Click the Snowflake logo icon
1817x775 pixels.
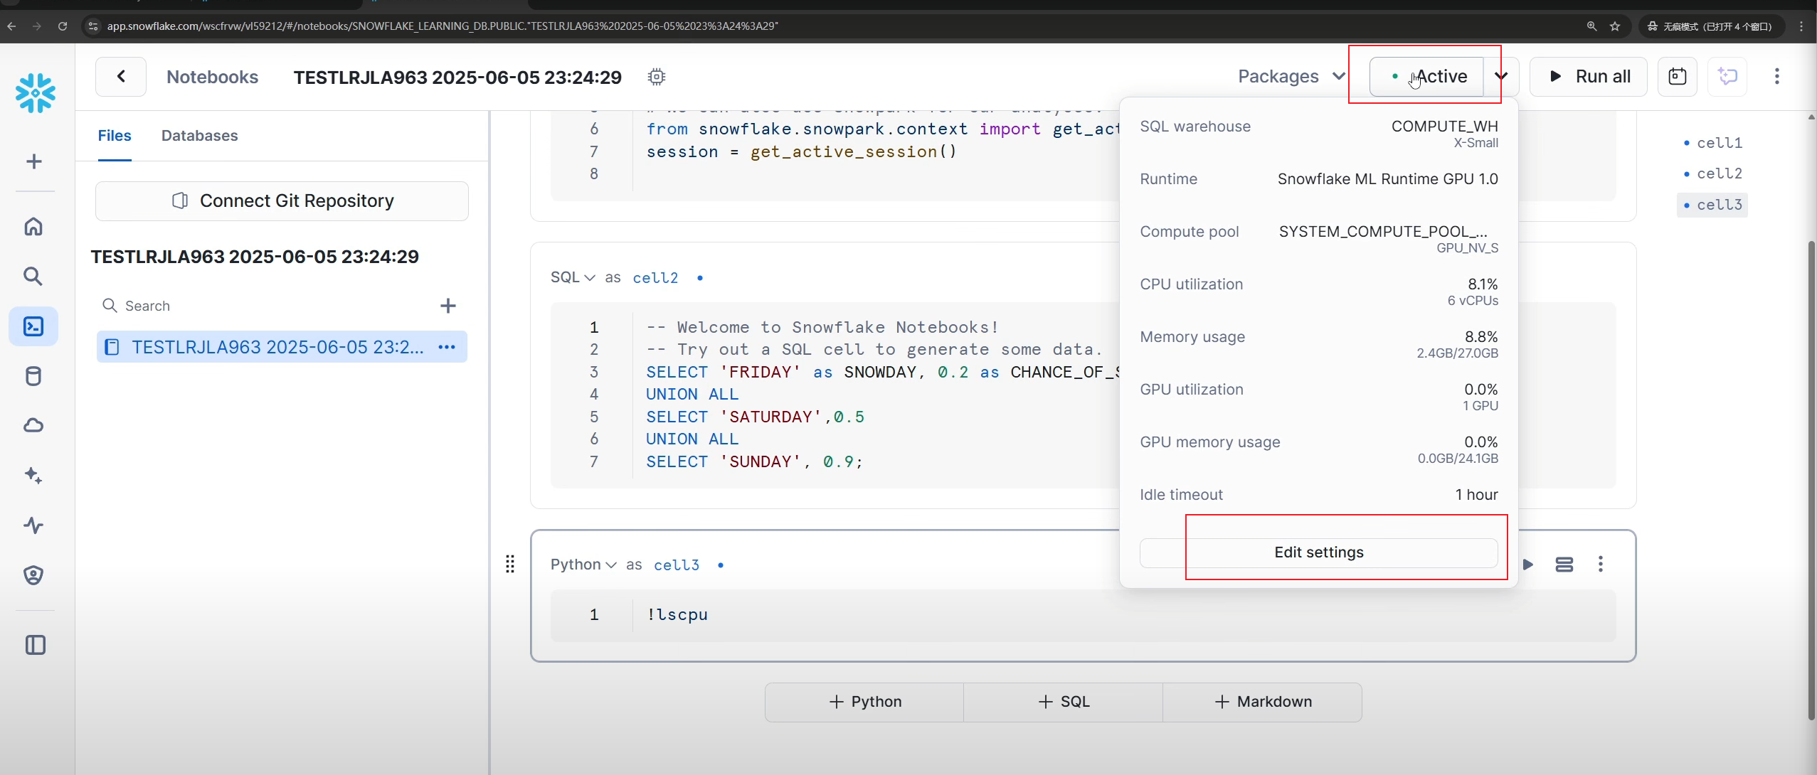(35, 92)
